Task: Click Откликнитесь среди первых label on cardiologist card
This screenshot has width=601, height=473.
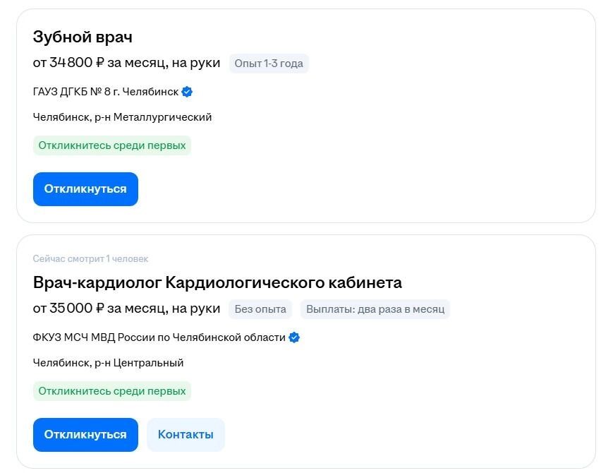Action: 112,391
